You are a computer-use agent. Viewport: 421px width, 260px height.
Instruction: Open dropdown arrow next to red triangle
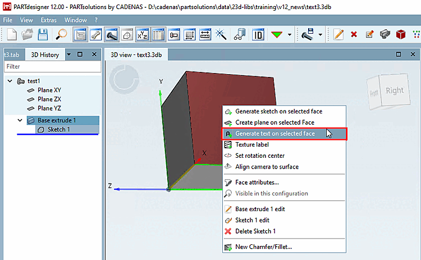click(290, 35)
